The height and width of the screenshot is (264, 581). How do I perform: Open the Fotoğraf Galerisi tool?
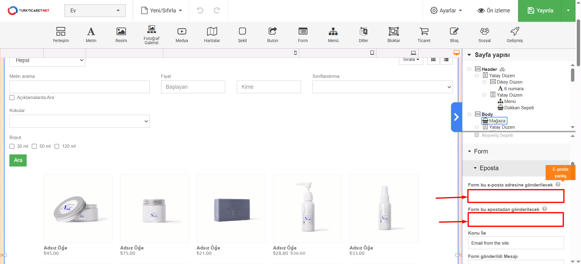pyautogui.click(x=151, y=35)
